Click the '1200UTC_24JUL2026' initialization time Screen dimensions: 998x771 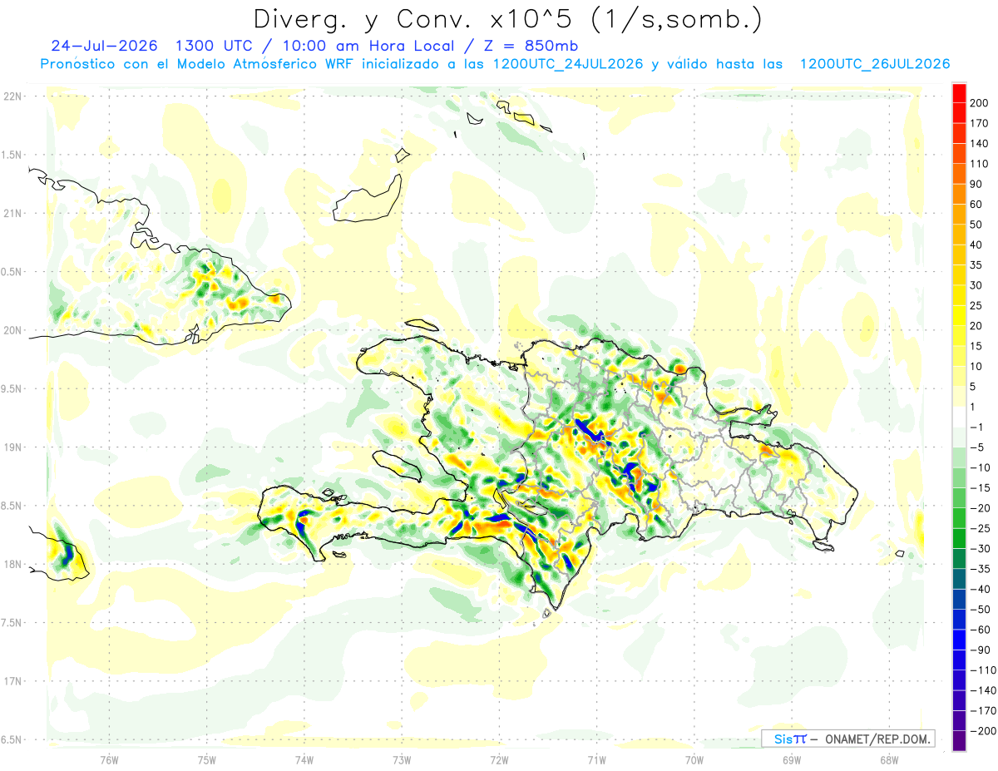(x=568, y=64)
